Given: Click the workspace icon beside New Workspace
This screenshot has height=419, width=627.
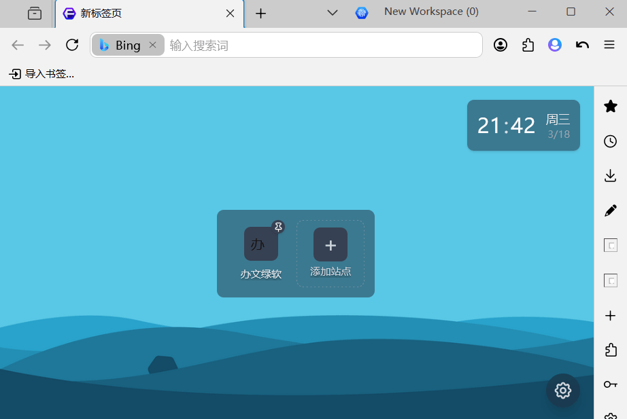Looking at the screenshot, I should click(x=361, y=12).
